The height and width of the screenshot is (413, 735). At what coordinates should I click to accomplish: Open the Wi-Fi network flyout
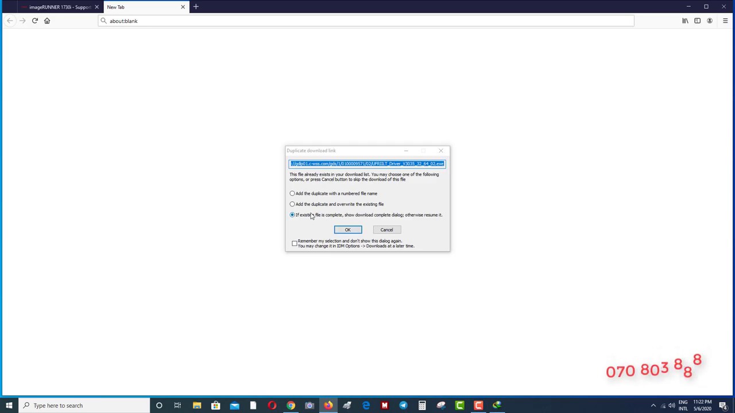coord(663,406)
